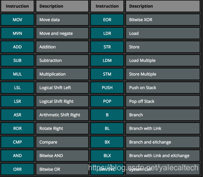Select the BLX instruction cell
Screen dimensions: 203x177
[x=107, y=155]
